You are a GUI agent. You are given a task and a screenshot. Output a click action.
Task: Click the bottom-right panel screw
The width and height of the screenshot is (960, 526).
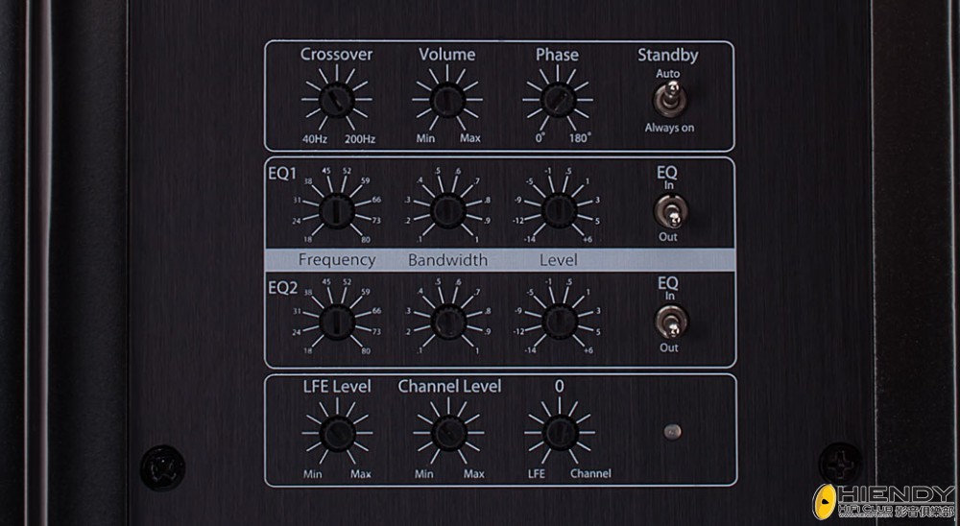(x=840, y=462)
